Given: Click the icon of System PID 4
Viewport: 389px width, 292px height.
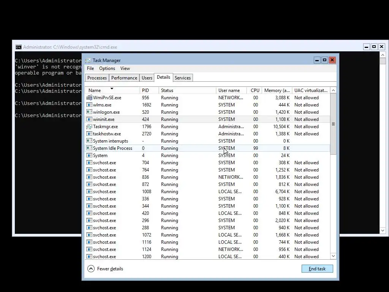Looking at the screenshot, I should (x=89, y=156).
